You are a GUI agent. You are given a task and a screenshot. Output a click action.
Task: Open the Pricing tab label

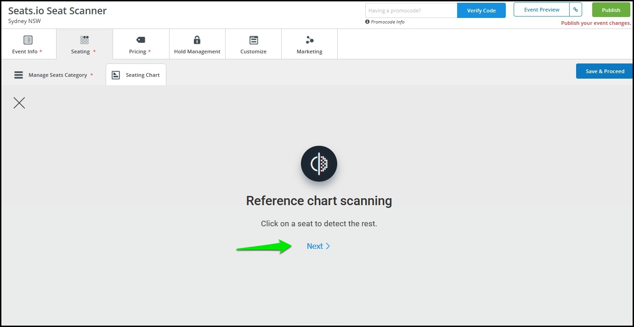click(x=137, y=52)
